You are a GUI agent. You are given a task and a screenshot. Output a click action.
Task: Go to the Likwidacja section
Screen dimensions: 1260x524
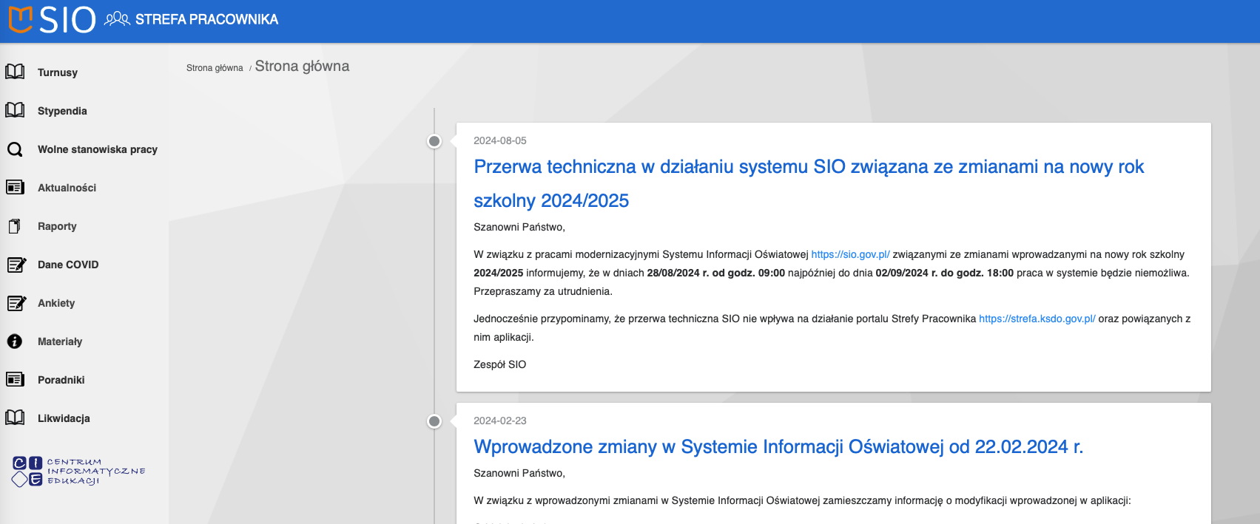[x=64, y=418]
